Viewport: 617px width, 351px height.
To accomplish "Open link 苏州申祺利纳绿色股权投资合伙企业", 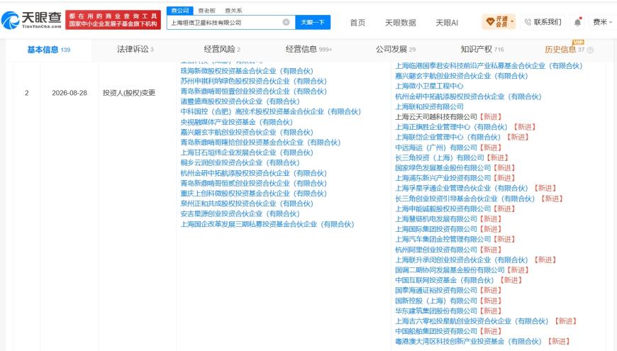I will (253, 81).
